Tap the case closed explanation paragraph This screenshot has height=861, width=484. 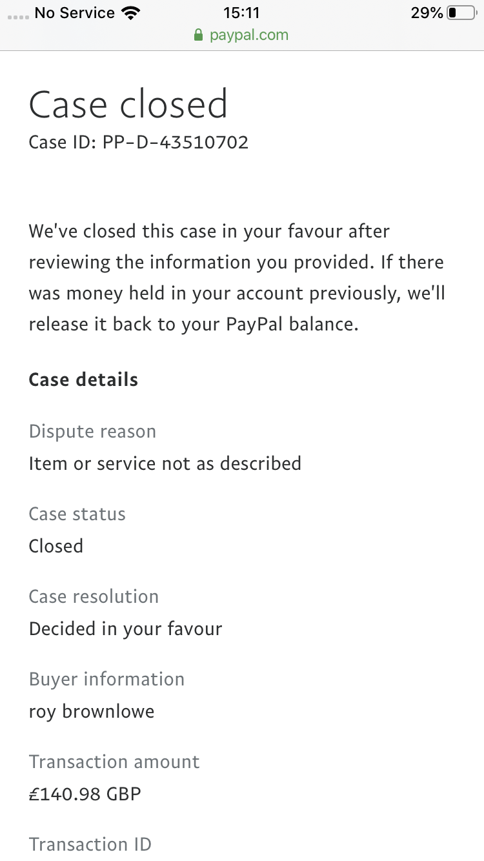click(237, 278)
